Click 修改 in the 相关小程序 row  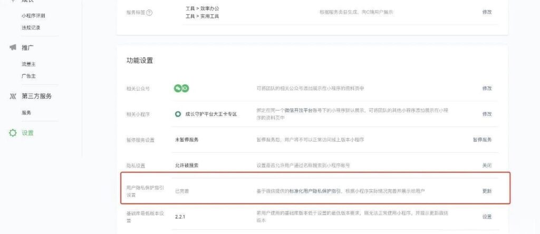[x=487, y=114]
